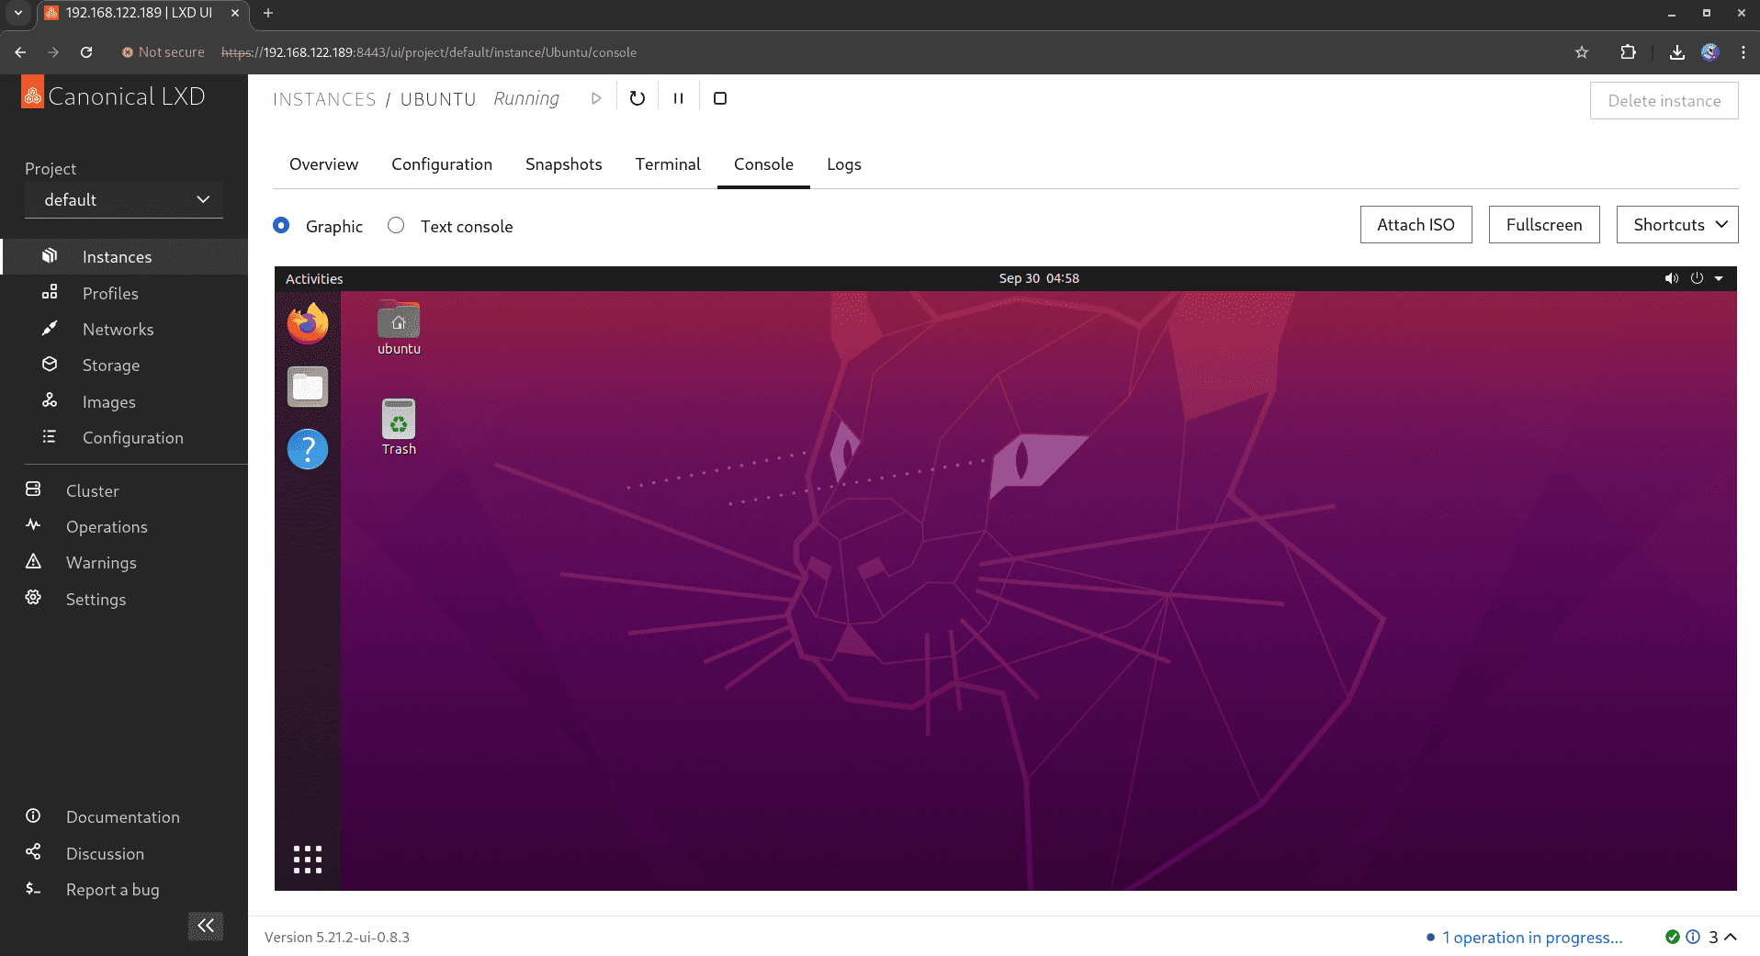Open Firefox in the Ubuntu dock
Viewport: 1760px width, 956px height.
point(308,323)
